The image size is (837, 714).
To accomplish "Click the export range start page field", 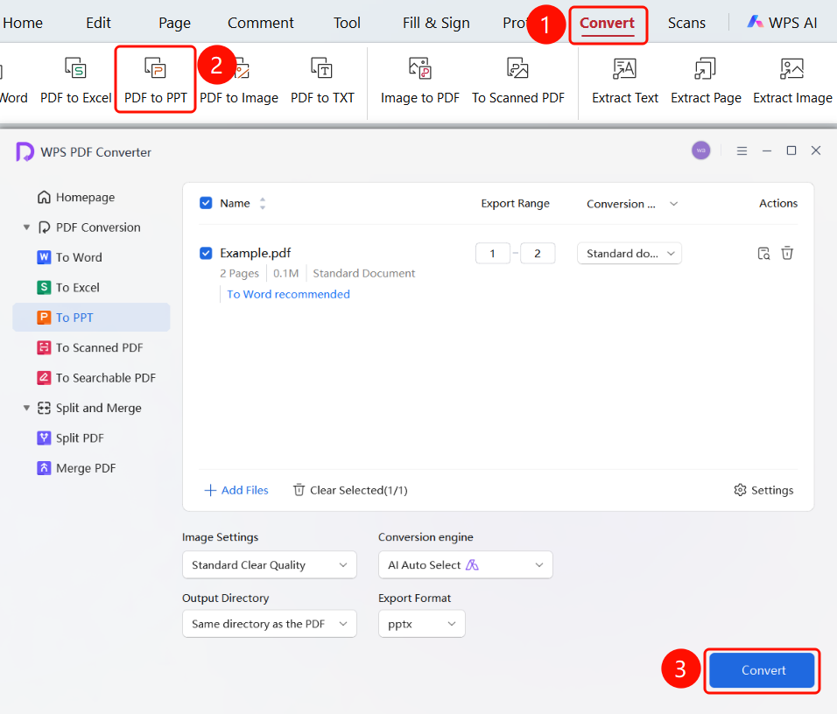I will coord(492,254).
